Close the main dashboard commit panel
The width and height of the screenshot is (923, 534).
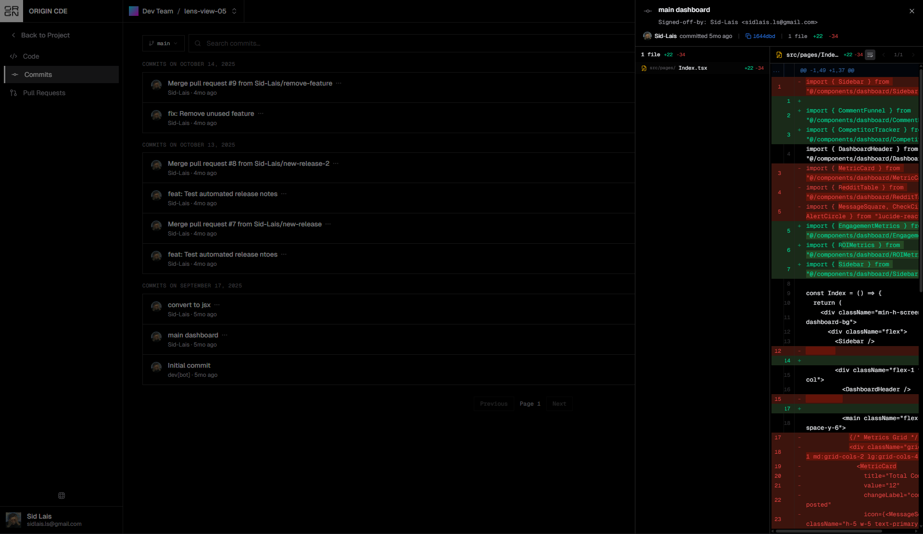[911, 11]
